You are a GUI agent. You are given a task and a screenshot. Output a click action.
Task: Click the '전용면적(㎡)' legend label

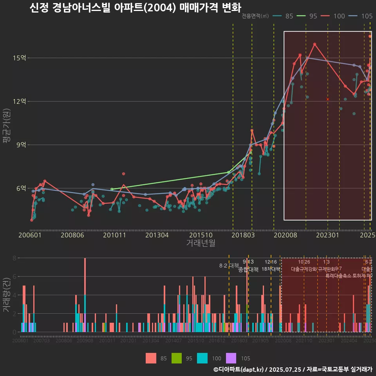click(255, 16)
